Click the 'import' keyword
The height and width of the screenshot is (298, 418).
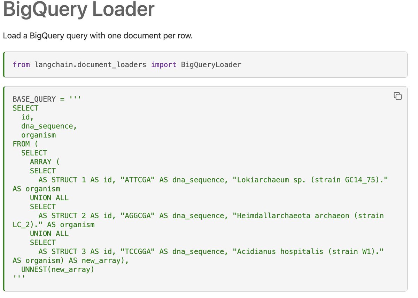pyautogui.click(x=164, y=65)
